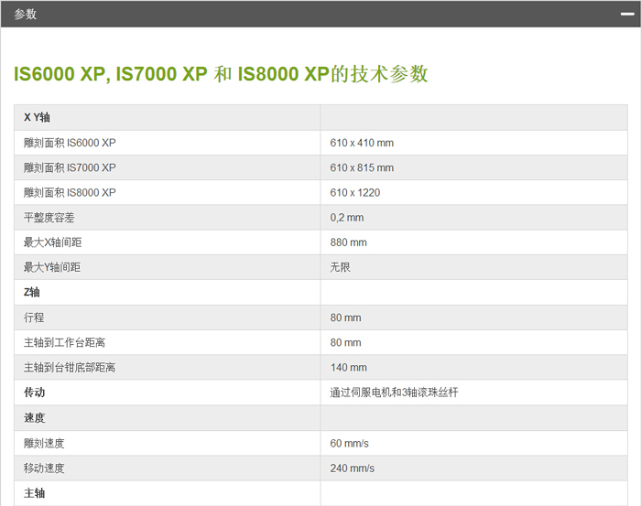
Task: Select value 140 mm
Action: 348,368
